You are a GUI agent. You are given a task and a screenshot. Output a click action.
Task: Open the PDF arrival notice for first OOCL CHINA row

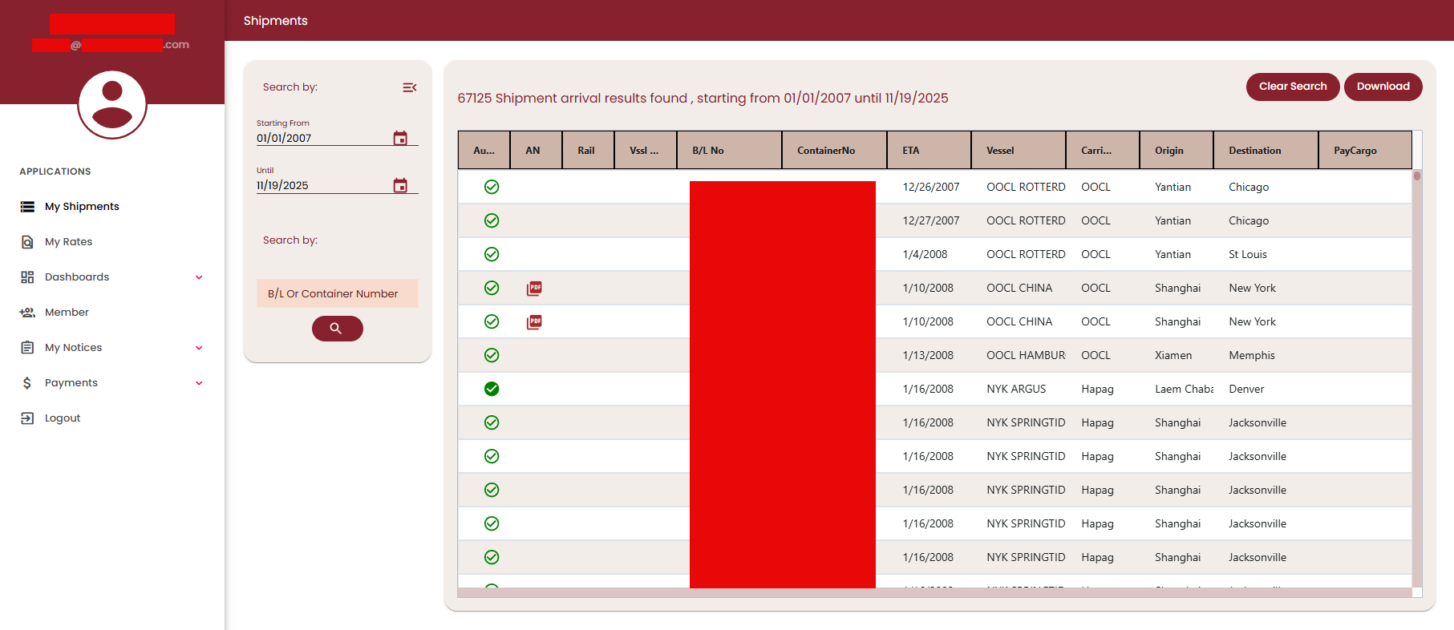tap(534, 288)
